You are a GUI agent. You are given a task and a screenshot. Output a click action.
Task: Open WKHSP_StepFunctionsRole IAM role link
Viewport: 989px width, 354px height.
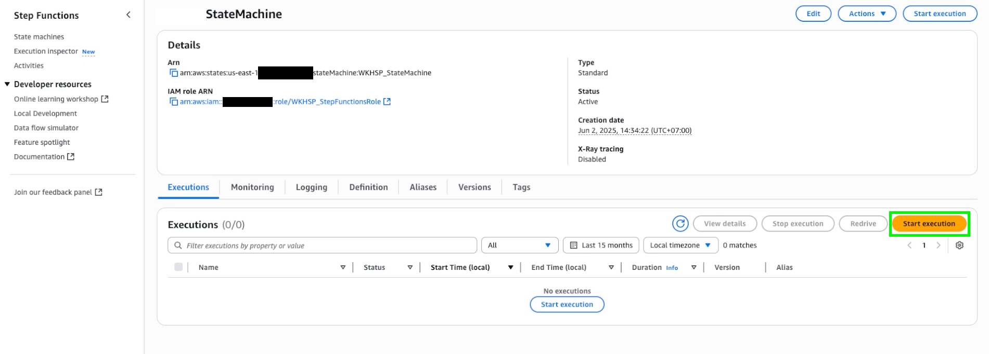coord(280,102)
